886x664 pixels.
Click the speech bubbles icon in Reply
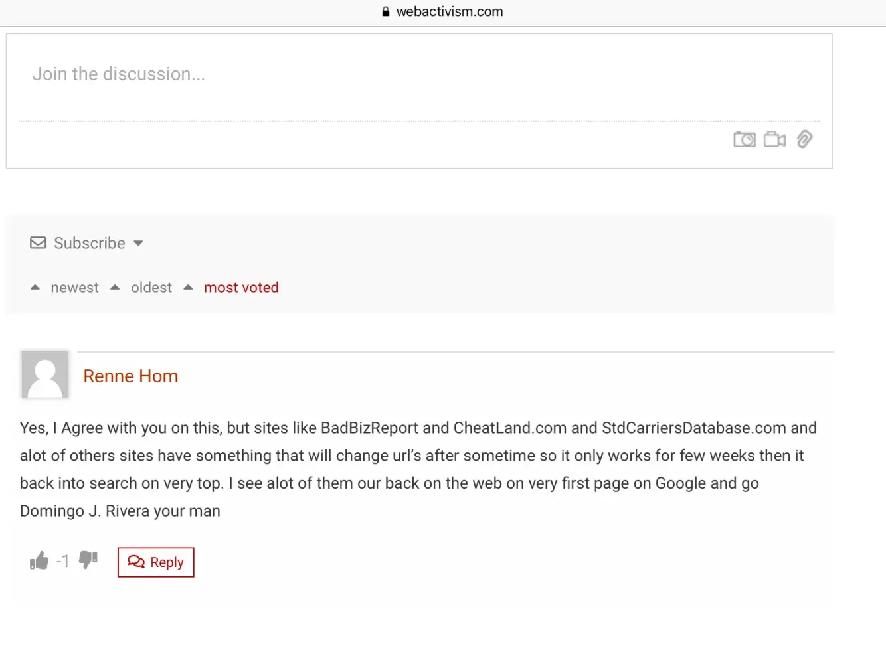point(136,562)
